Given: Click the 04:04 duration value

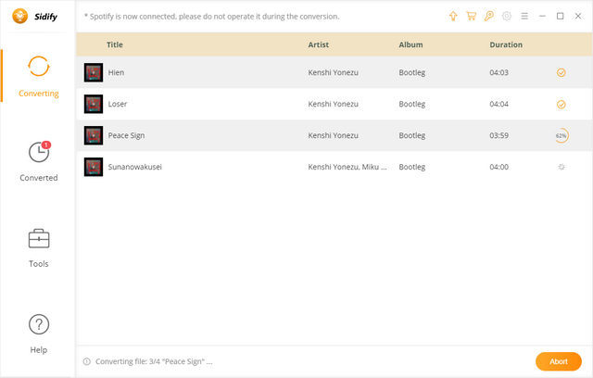Looking at the screenshot, I should click(498, 104).
